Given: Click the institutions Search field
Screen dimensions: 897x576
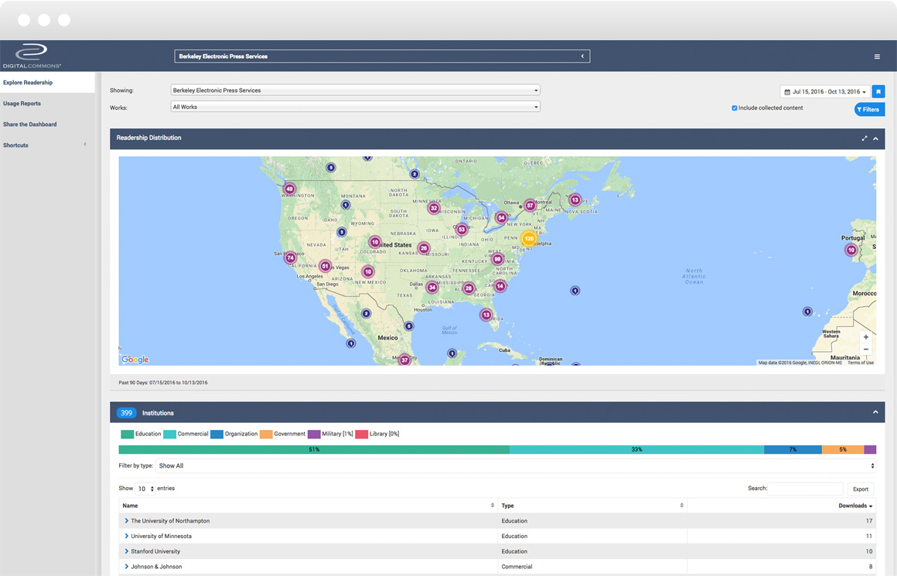Looking at the screenshot, I should point(805,489).
